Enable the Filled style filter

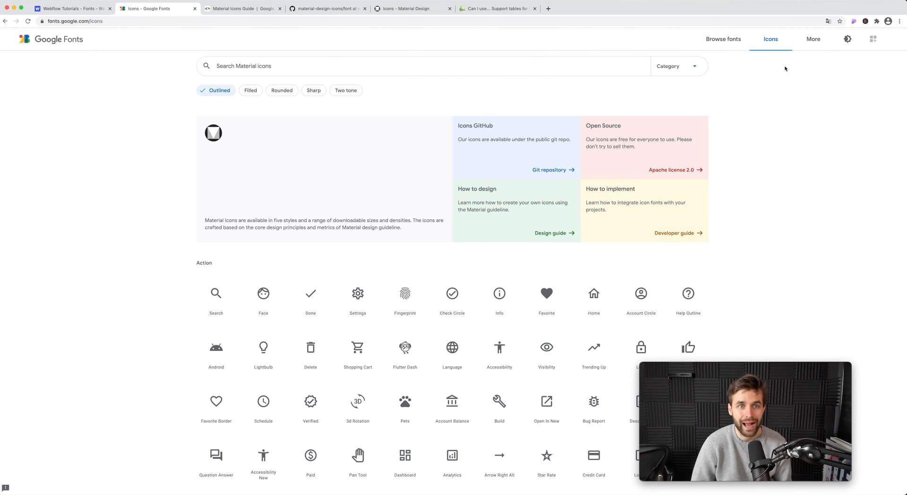click(x=250, y=90)
